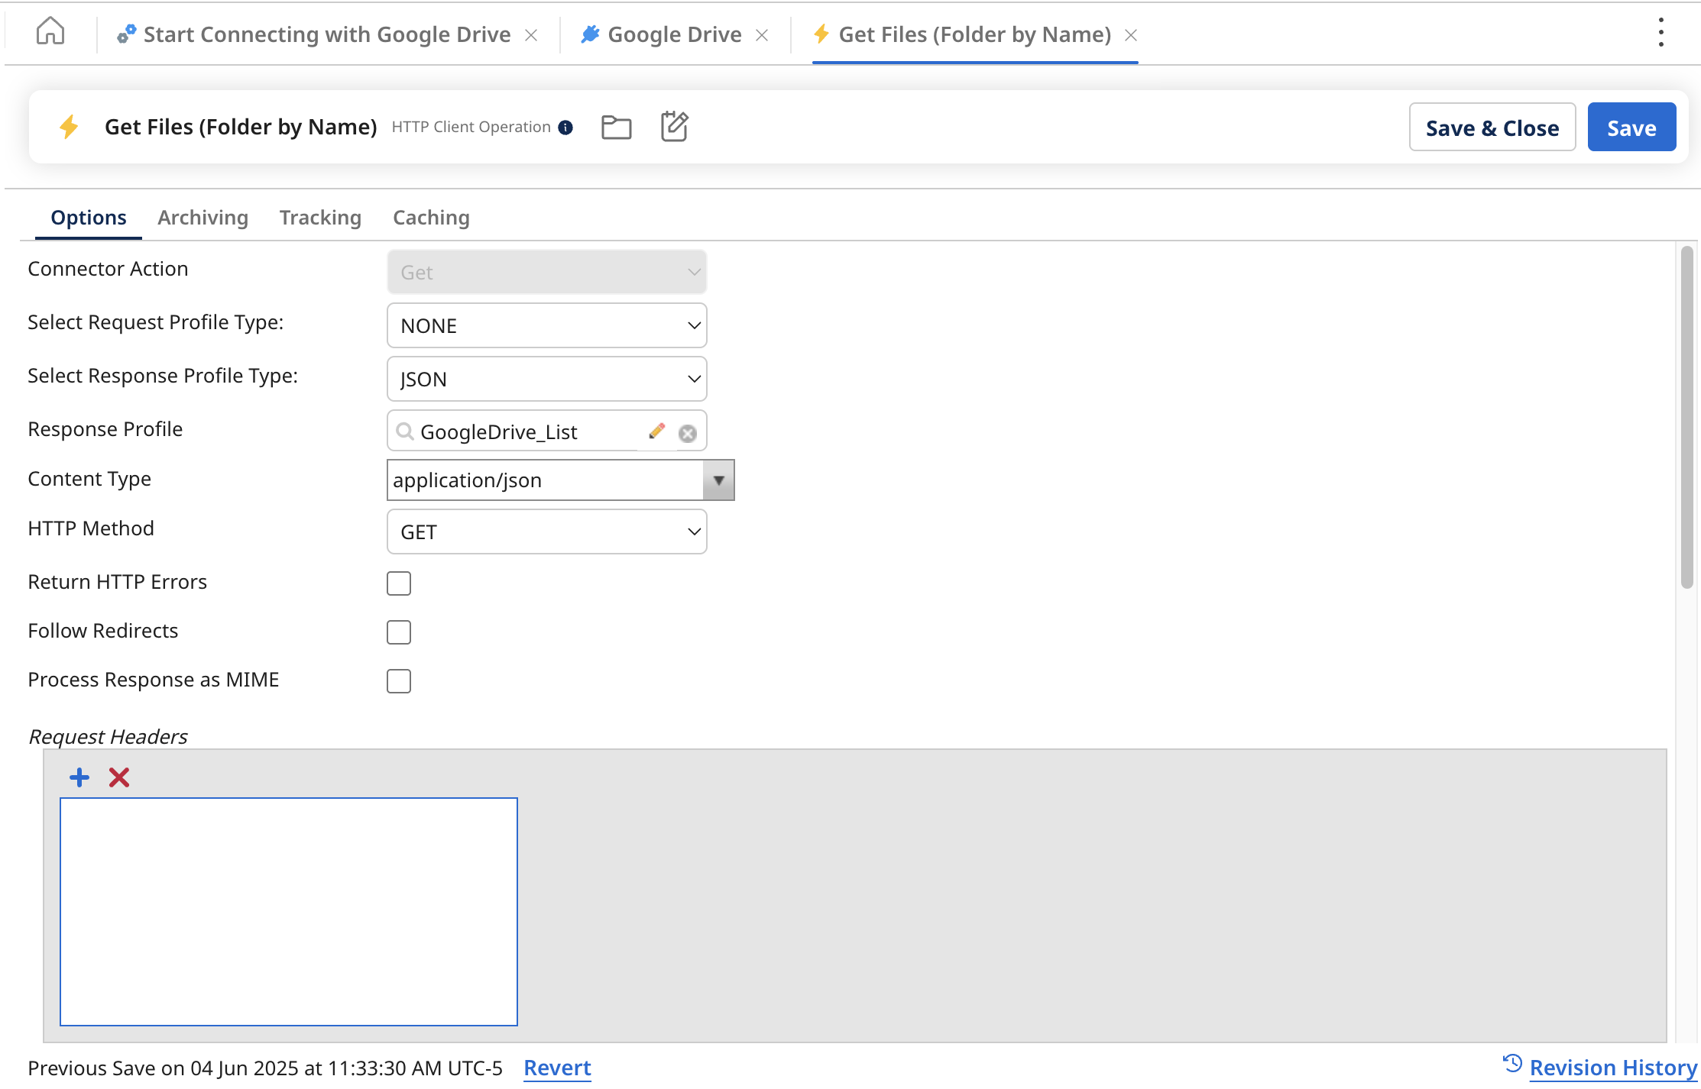Clear the GoogleDrive_List response profile
The width and height of the screenshot is (1701, 1089).
[688, 433]
